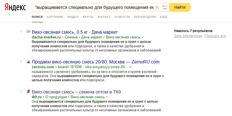Open the dacha-market.ru domain link
The width and height of the screenshot is (232, 116).
coord(46,37)
